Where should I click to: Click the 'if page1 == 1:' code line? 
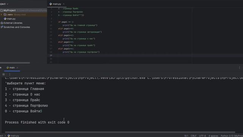[x=66, y=22]
